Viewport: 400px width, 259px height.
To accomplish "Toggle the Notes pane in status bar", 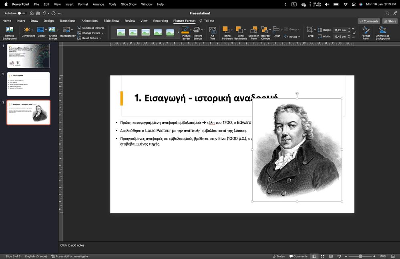I will point(279,256).
